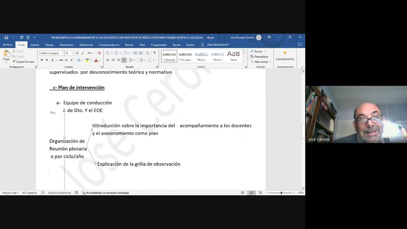Toggle bold with the N button

[42, 60]
